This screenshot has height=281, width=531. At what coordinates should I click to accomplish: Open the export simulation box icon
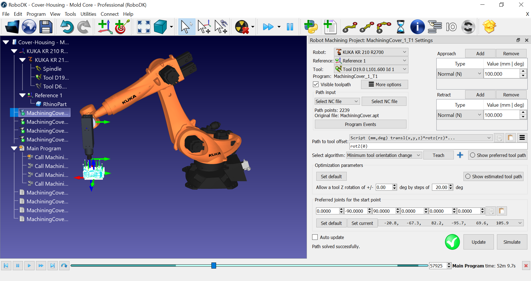click(x=489, y=27)
